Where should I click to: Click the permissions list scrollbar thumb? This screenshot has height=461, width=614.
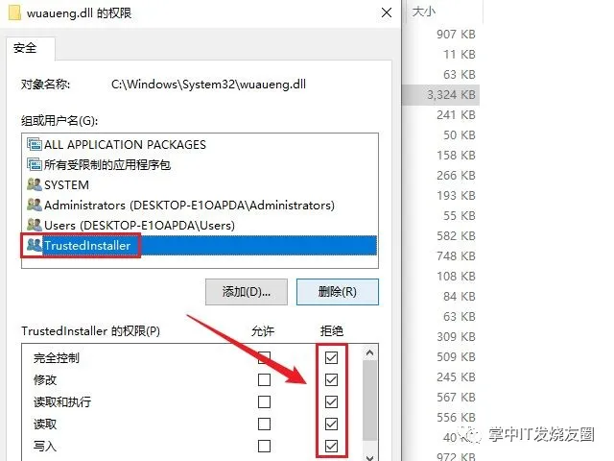pyautogui.click(x=369, y=400)
